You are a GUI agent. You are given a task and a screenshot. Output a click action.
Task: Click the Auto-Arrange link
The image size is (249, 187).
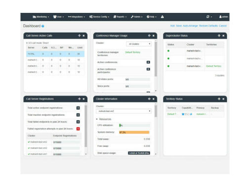coord(190,26)
